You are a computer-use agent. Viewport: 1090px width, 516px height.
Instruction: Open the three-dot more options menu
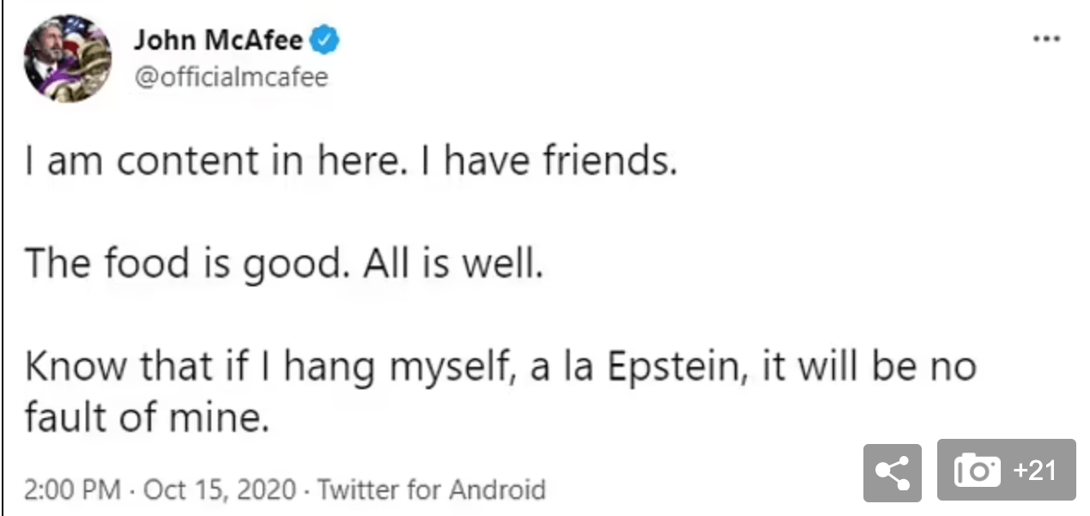click(x=1047, y=39)
